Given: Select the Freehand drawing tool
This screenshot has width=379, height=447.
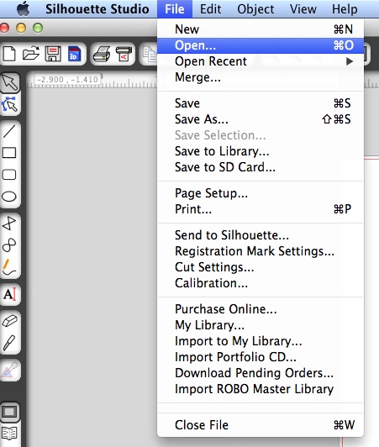Looking at the screenshot, I should coord(9,267).
